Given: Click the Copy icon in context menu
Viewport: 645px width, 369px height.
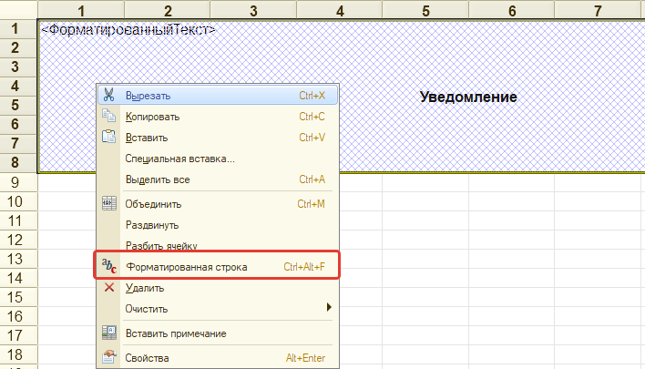Looking at the screenshot, I should click(x=109, y=116).
